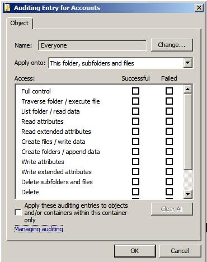Check Successful for Read attributes
This screenshot has width=207, height=262.
[x=135, y=121]
